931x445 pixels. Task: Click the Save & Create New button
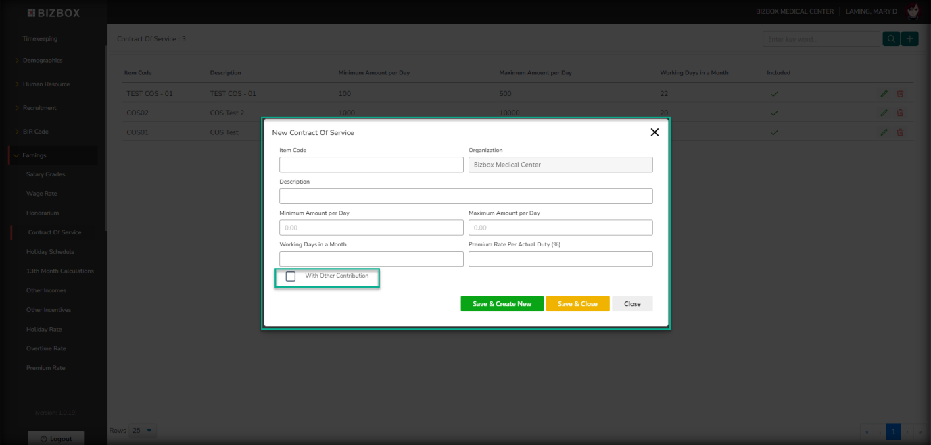(x=502, y=304)
